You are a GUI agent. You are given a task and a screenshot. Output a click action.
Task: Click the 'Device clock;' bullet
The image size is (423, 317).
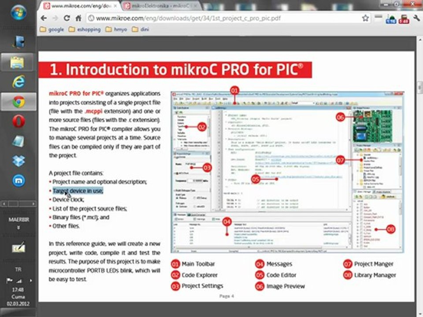point(68,199)
